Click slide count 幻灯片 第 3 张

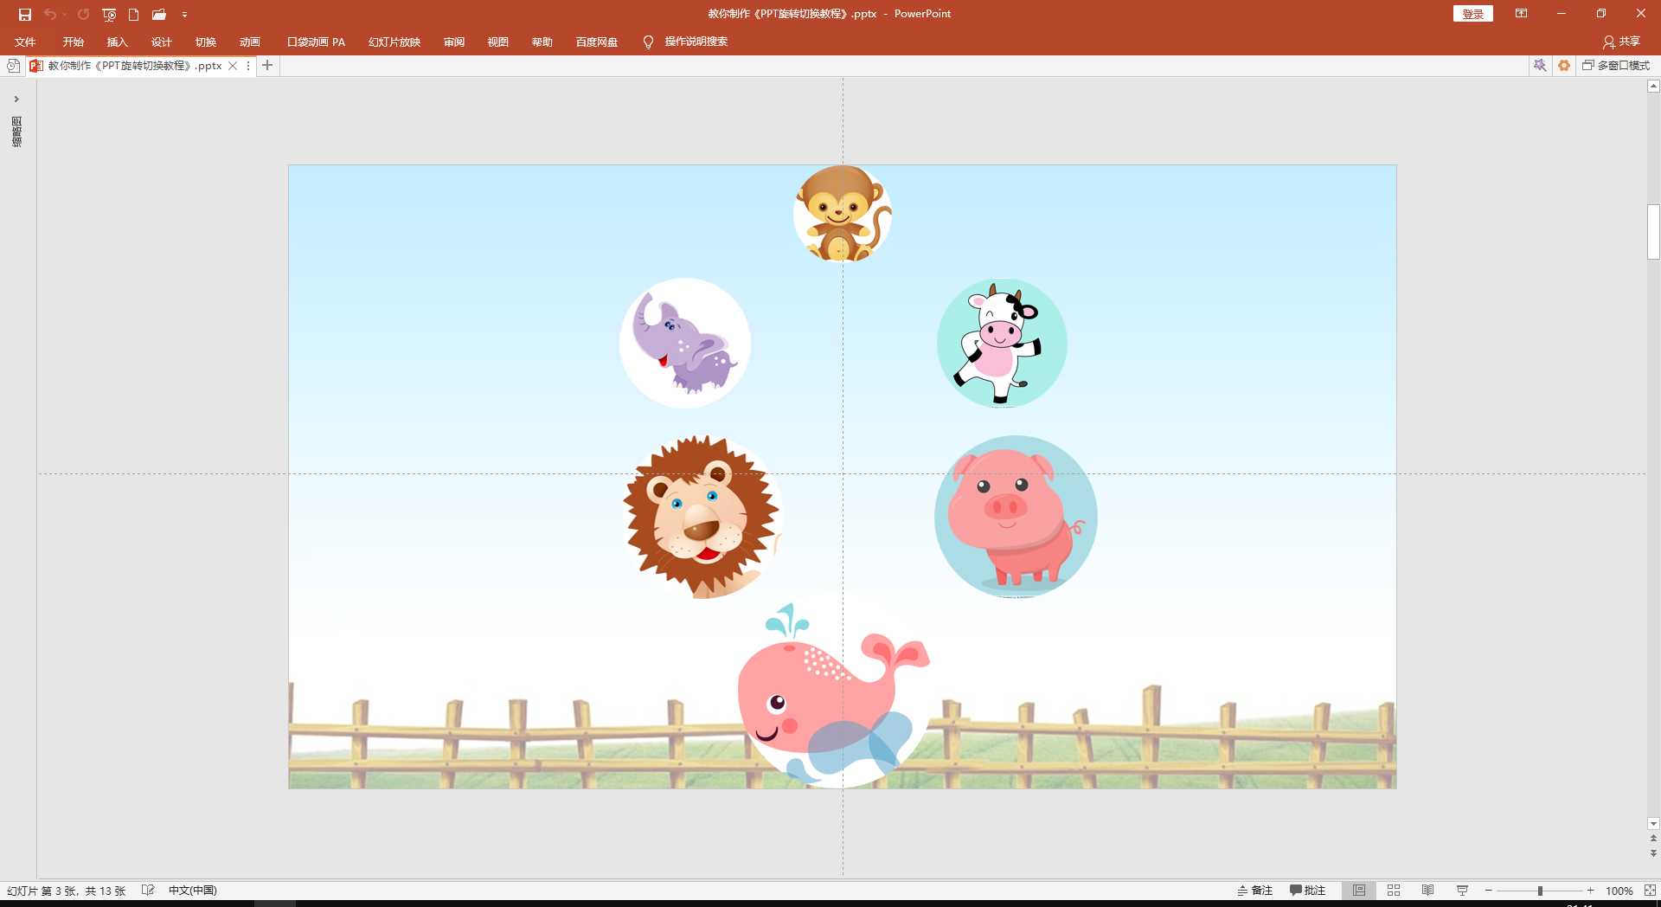pyautogui.click(x=66, y=891)
